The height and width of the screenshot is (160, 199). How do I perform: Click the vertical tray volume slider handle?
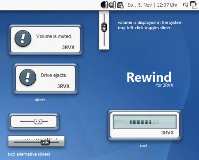coord(104,27)
